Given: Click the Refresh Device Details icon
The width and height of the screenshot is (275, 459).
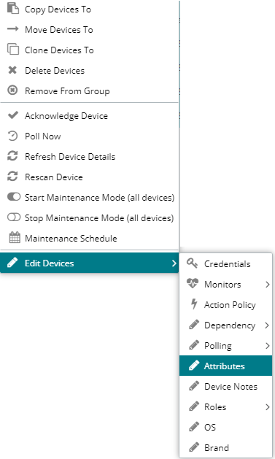Looking at the screenshot, I should pos(12,156).
